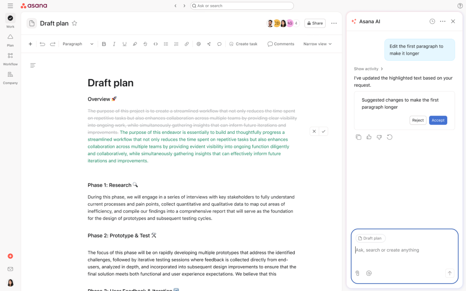This screenshot has height=291, width=466.
Task: Open the inbox mail icon
Action: point(10,269)
